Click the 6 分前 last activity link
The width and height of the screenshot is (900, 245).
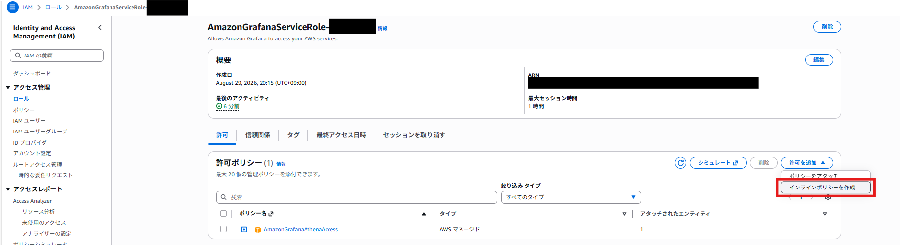[x=231, y=106]
